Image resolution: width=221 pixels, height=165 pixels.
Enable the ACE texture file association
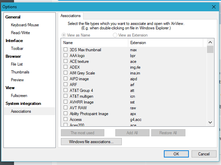(65, 61)
